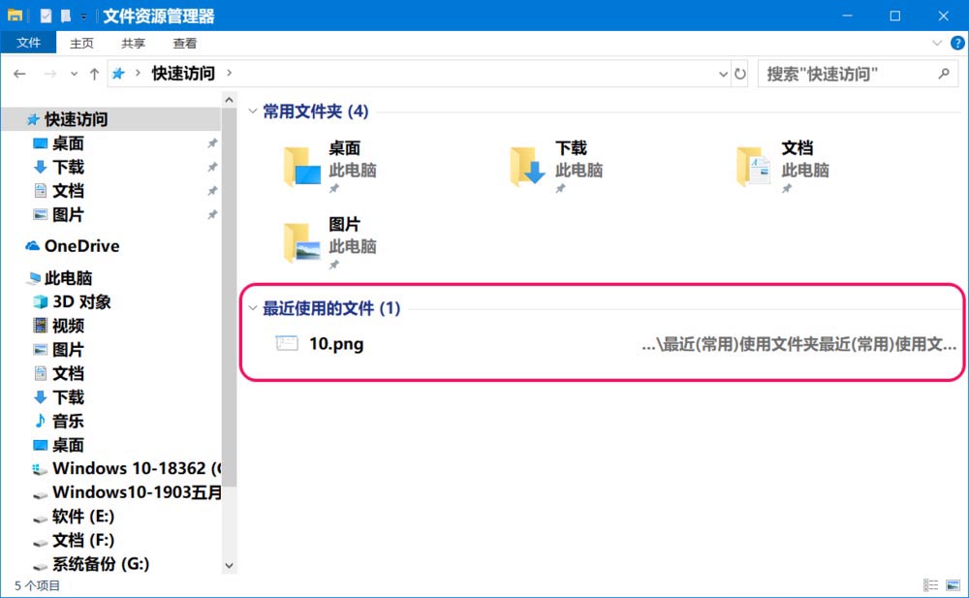Image resolution: width=969 pixels, height=598 pixels.
Task: Switch to details view in the status bar
Action: point(930,585)
